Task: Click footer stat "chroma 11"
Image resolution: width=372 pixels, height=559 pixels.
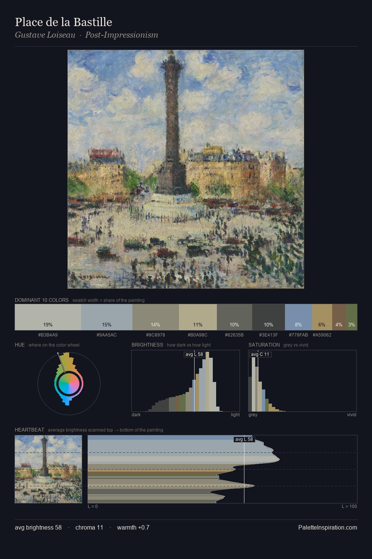Action: 89,527
